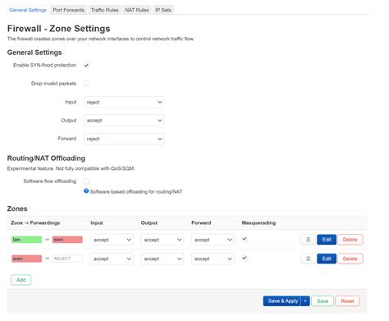
Task: Open the general Input policy dropdown
Action: pyautogui.click(x=124, y=102)
